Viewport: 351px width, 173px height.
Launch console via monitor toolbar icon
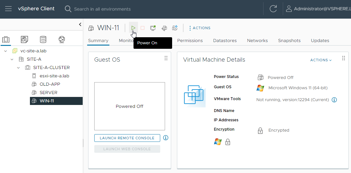153,28
